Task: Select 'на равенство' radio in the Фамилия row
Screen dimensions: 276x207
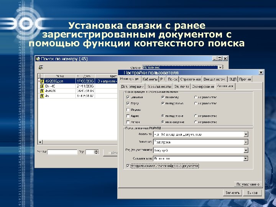Action: [x=195, y=97]
